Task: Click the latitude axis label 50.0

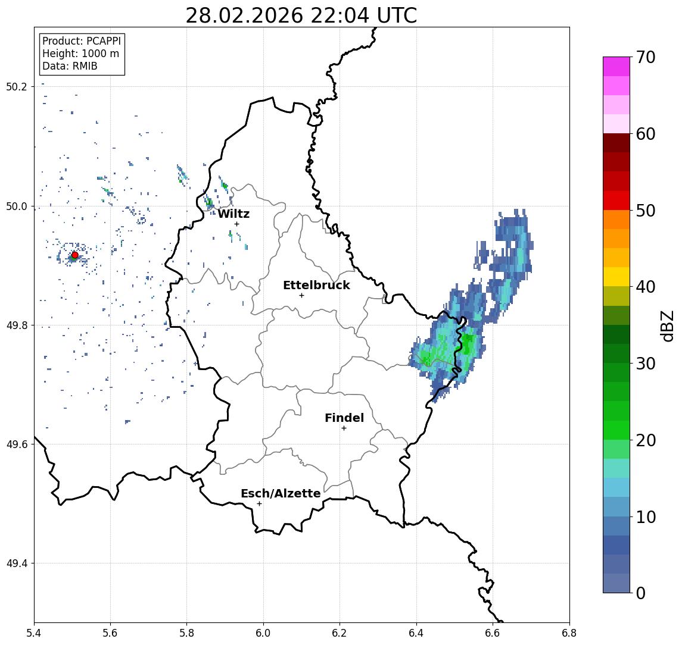Action: coord(17,206)
